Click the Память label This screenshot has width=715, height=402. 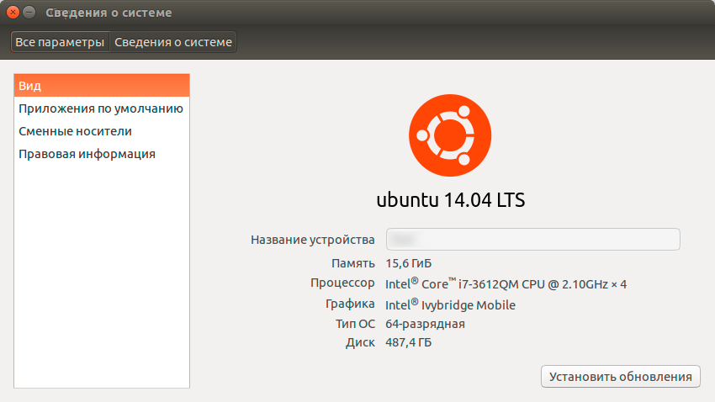353,263
